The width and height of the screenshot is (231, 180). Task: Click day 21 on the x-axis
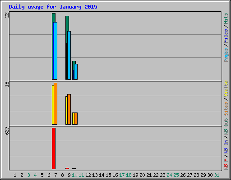(149, 175)
